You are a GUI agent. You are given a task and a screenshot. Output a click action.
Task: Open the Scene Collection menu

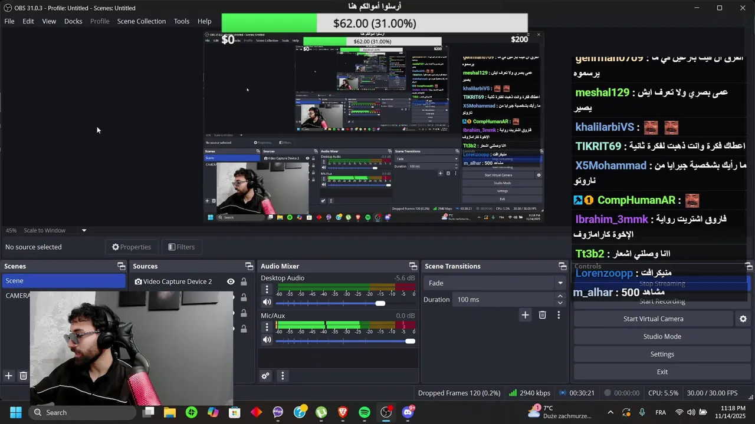142,21
